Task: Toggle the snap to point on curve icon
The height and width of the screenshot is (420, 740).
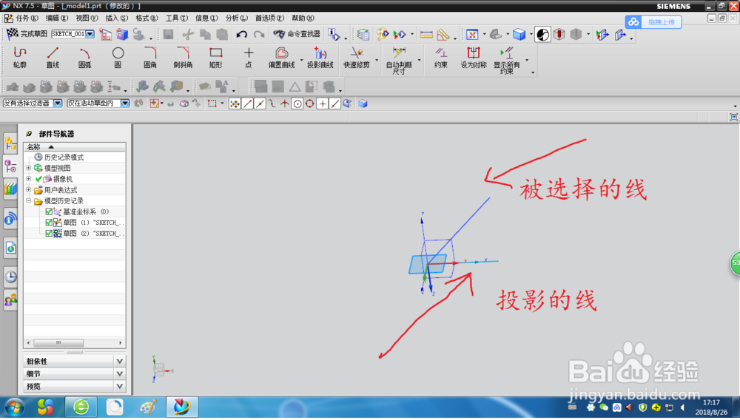Action: tap(334, 104)
